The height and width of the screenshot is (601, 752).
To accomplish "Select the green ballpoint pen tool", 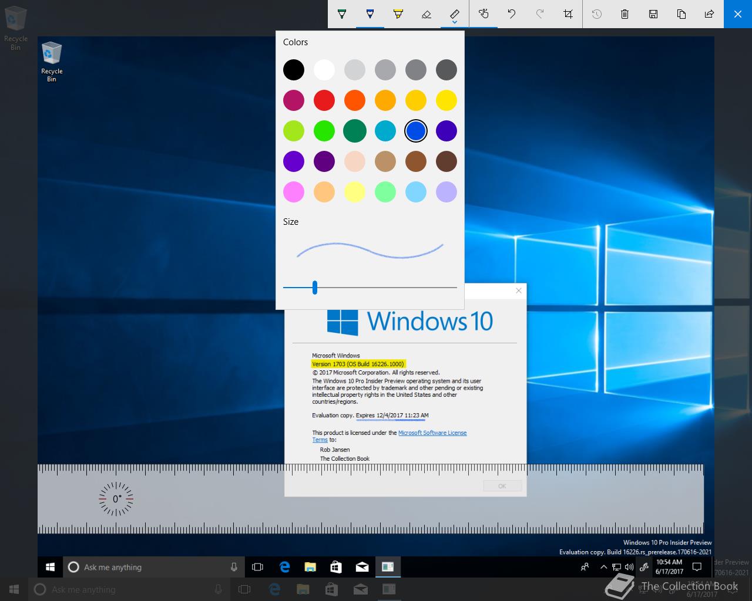I will coord(342,14).
